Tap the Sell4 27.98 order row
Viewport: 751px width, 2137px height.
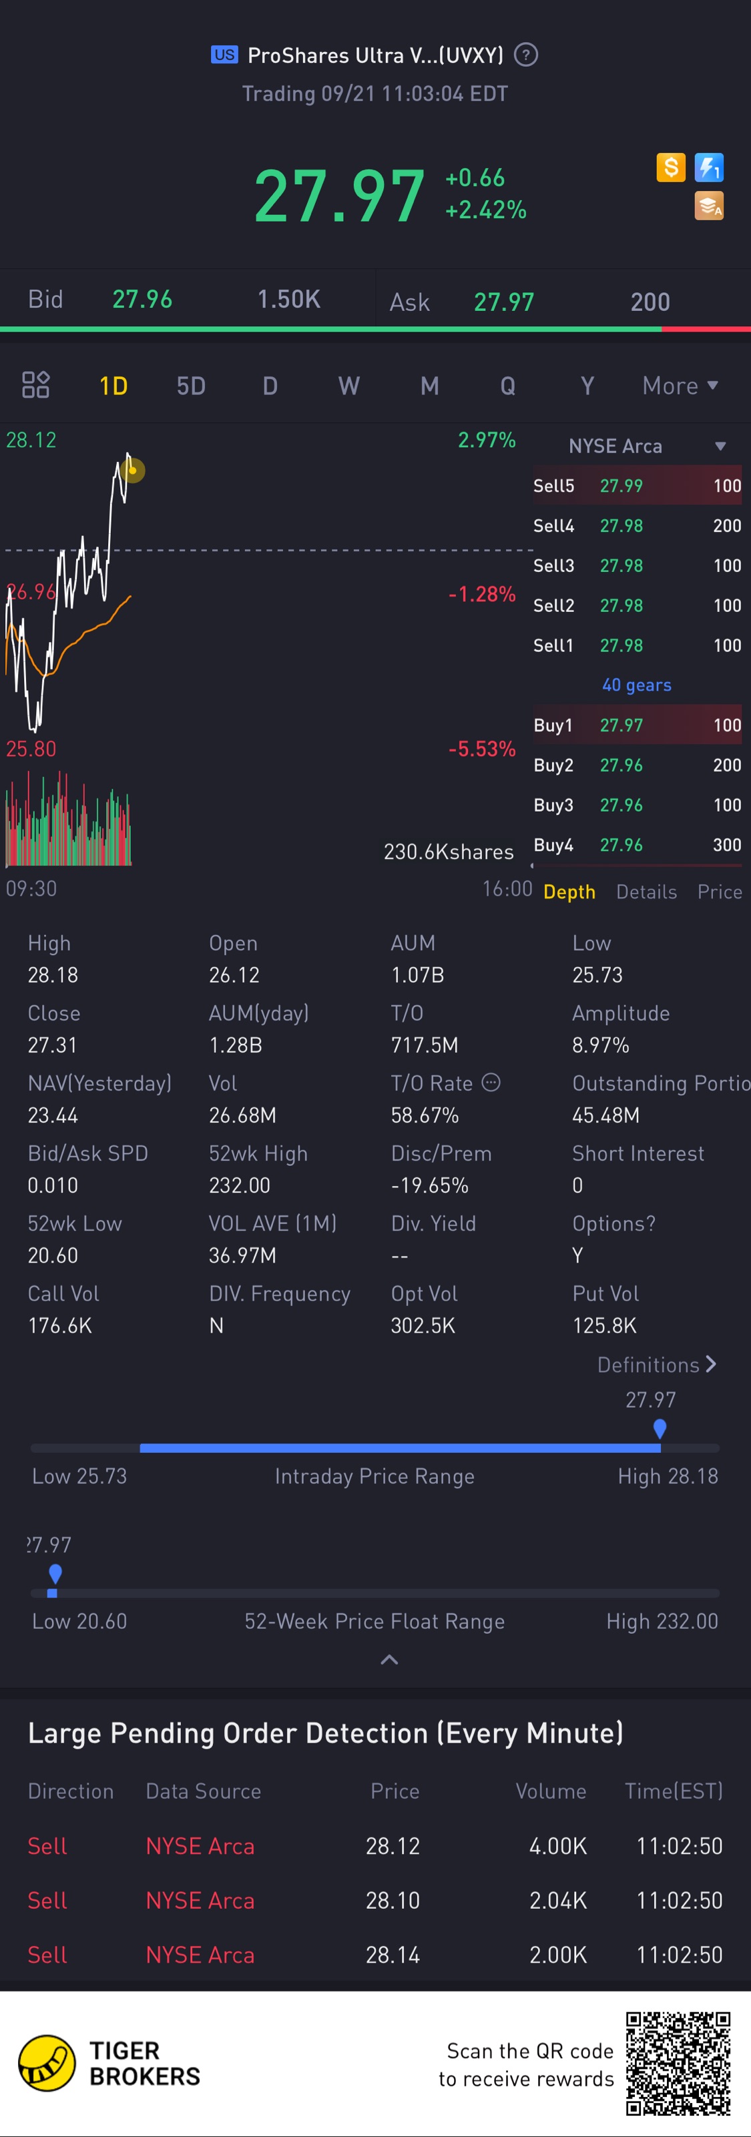638,526
